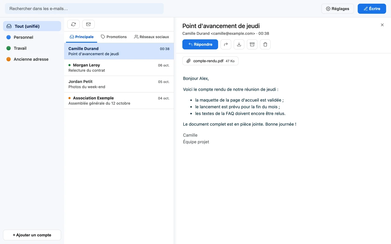
Task: Close the open email with X
Action: [382, 25]
